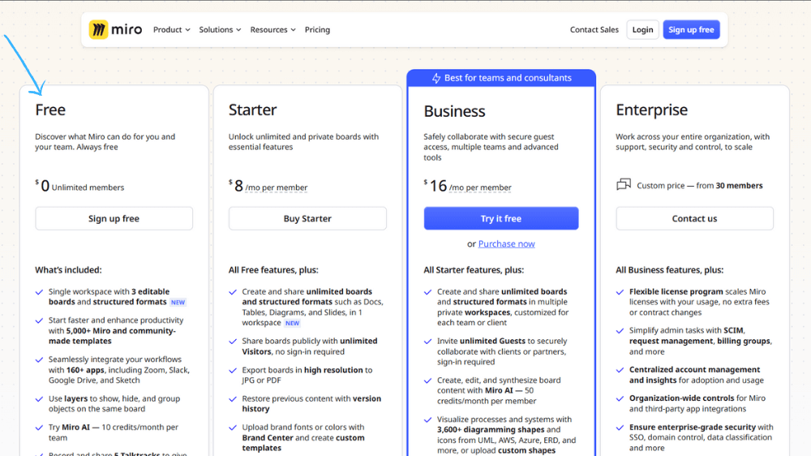Click the Miro logo in the navbar

pos(115,30)
